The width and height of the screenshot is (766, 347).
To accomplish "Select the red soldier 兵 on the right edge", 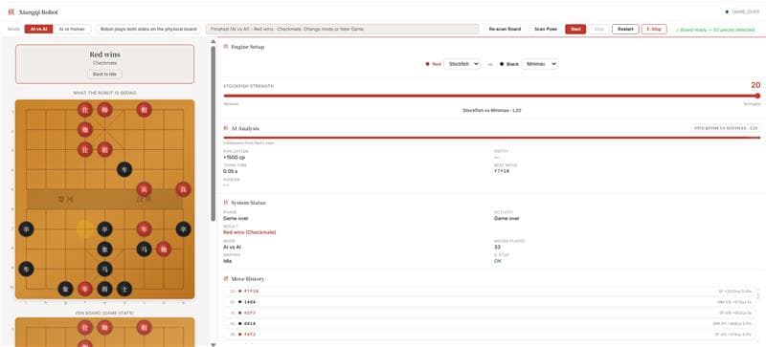I will pyautogui.click(x=183, y=189).
